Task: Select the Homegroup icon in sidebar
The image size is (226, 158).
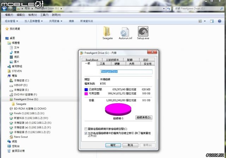Action: coord(9,66)
